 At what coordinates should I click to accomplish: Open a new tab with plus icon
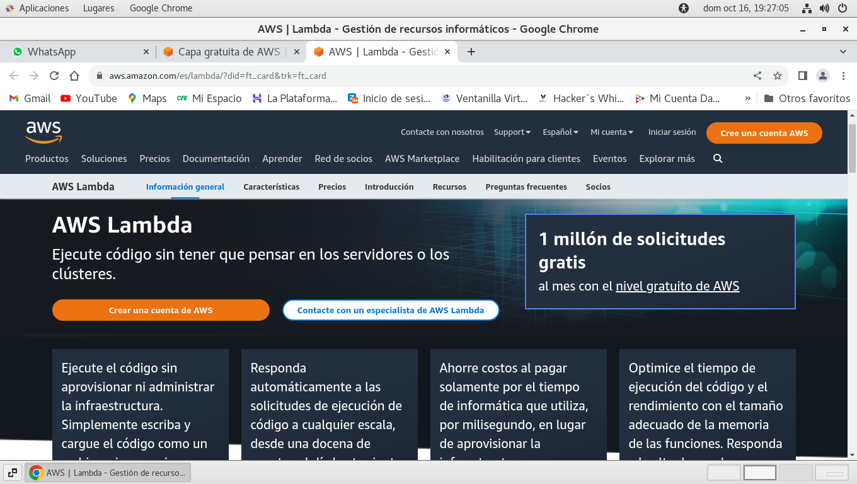point(471,52)
